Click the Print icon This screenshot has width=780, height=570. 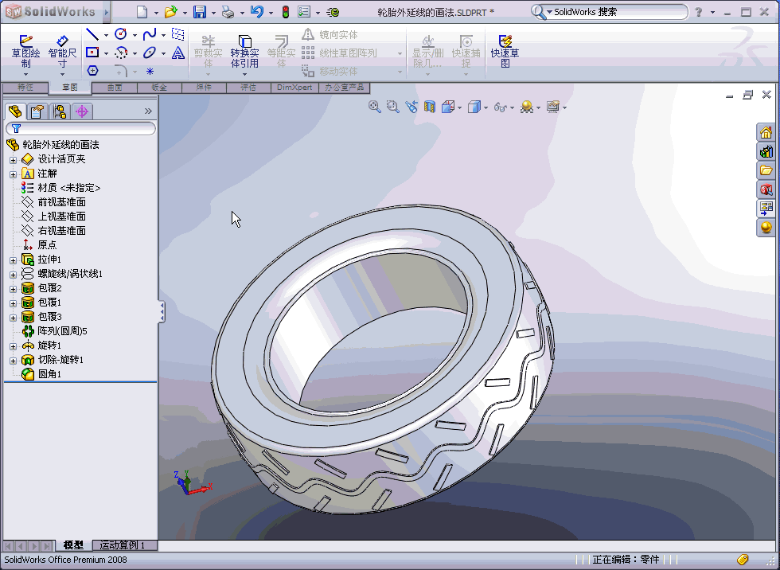(x=228, y=12)
